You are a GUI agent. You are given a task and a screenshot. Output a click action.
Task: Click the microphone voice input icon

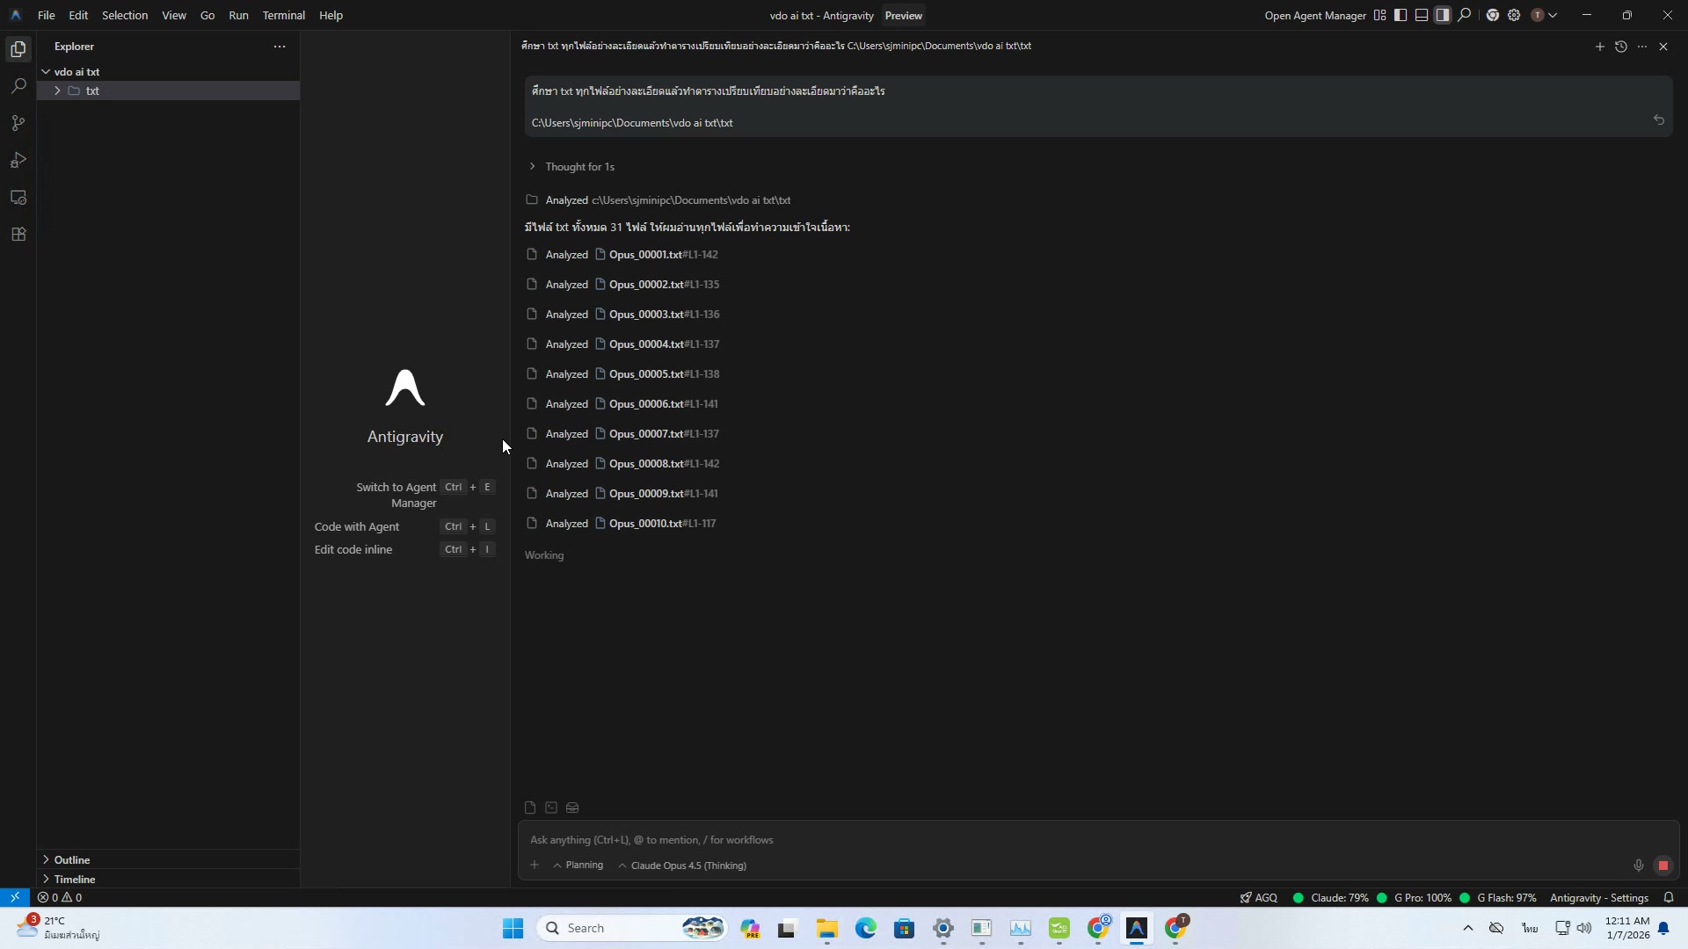(1638, 866)
